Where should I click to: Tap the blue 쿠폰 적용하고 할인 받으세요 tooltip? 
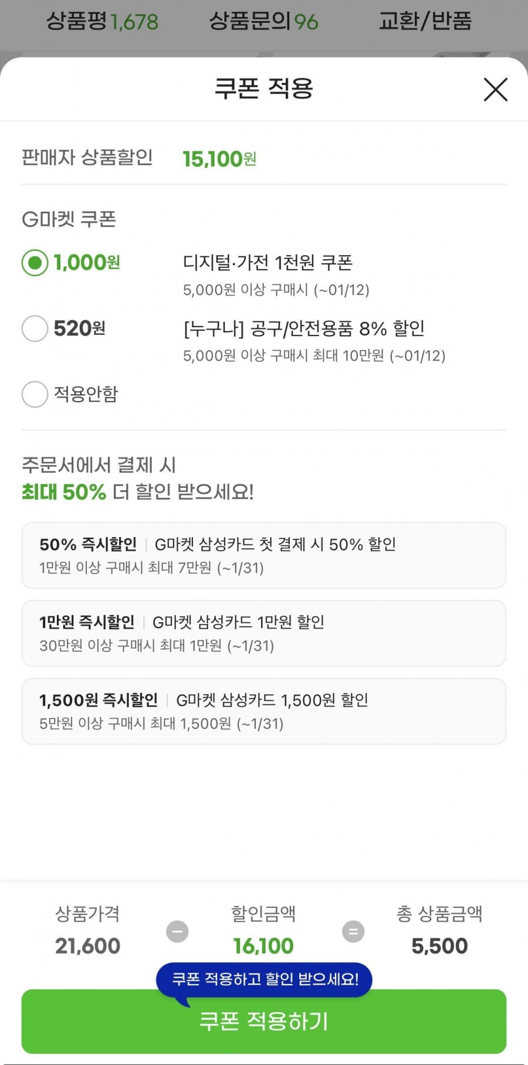click(x=264, y=979)
